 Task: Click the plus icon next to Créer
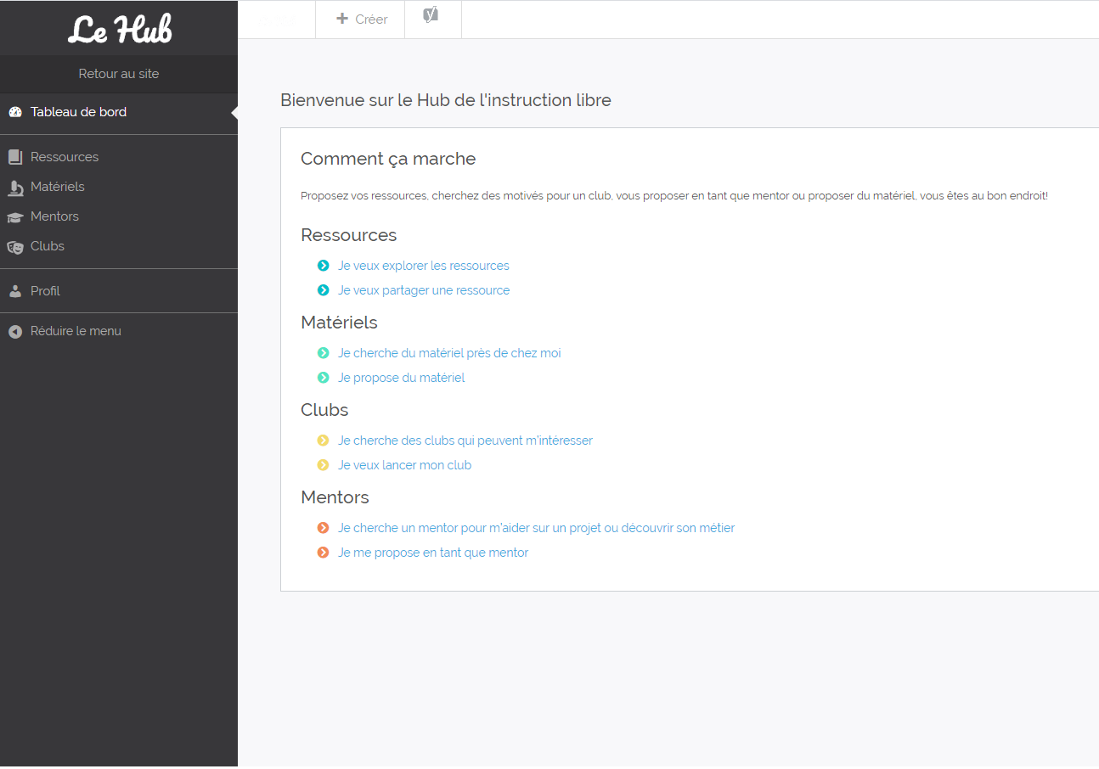coord(342,19)
